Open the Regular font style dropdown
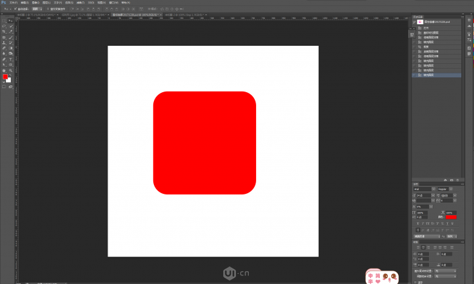Image resolution: width=474 pixels, height=284 pixels. coord(447,189)
